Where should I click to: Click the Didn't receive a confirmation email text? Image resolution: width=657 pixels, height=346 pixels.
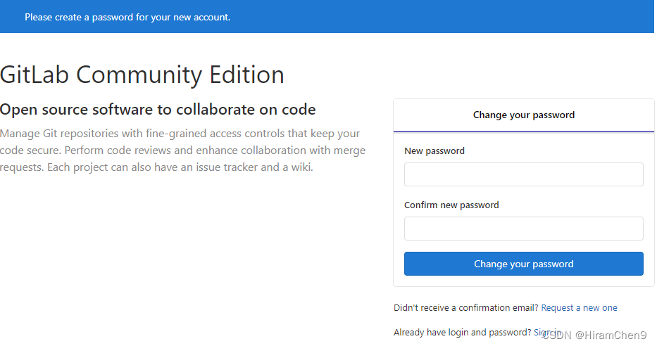click(x=465, y=308)
